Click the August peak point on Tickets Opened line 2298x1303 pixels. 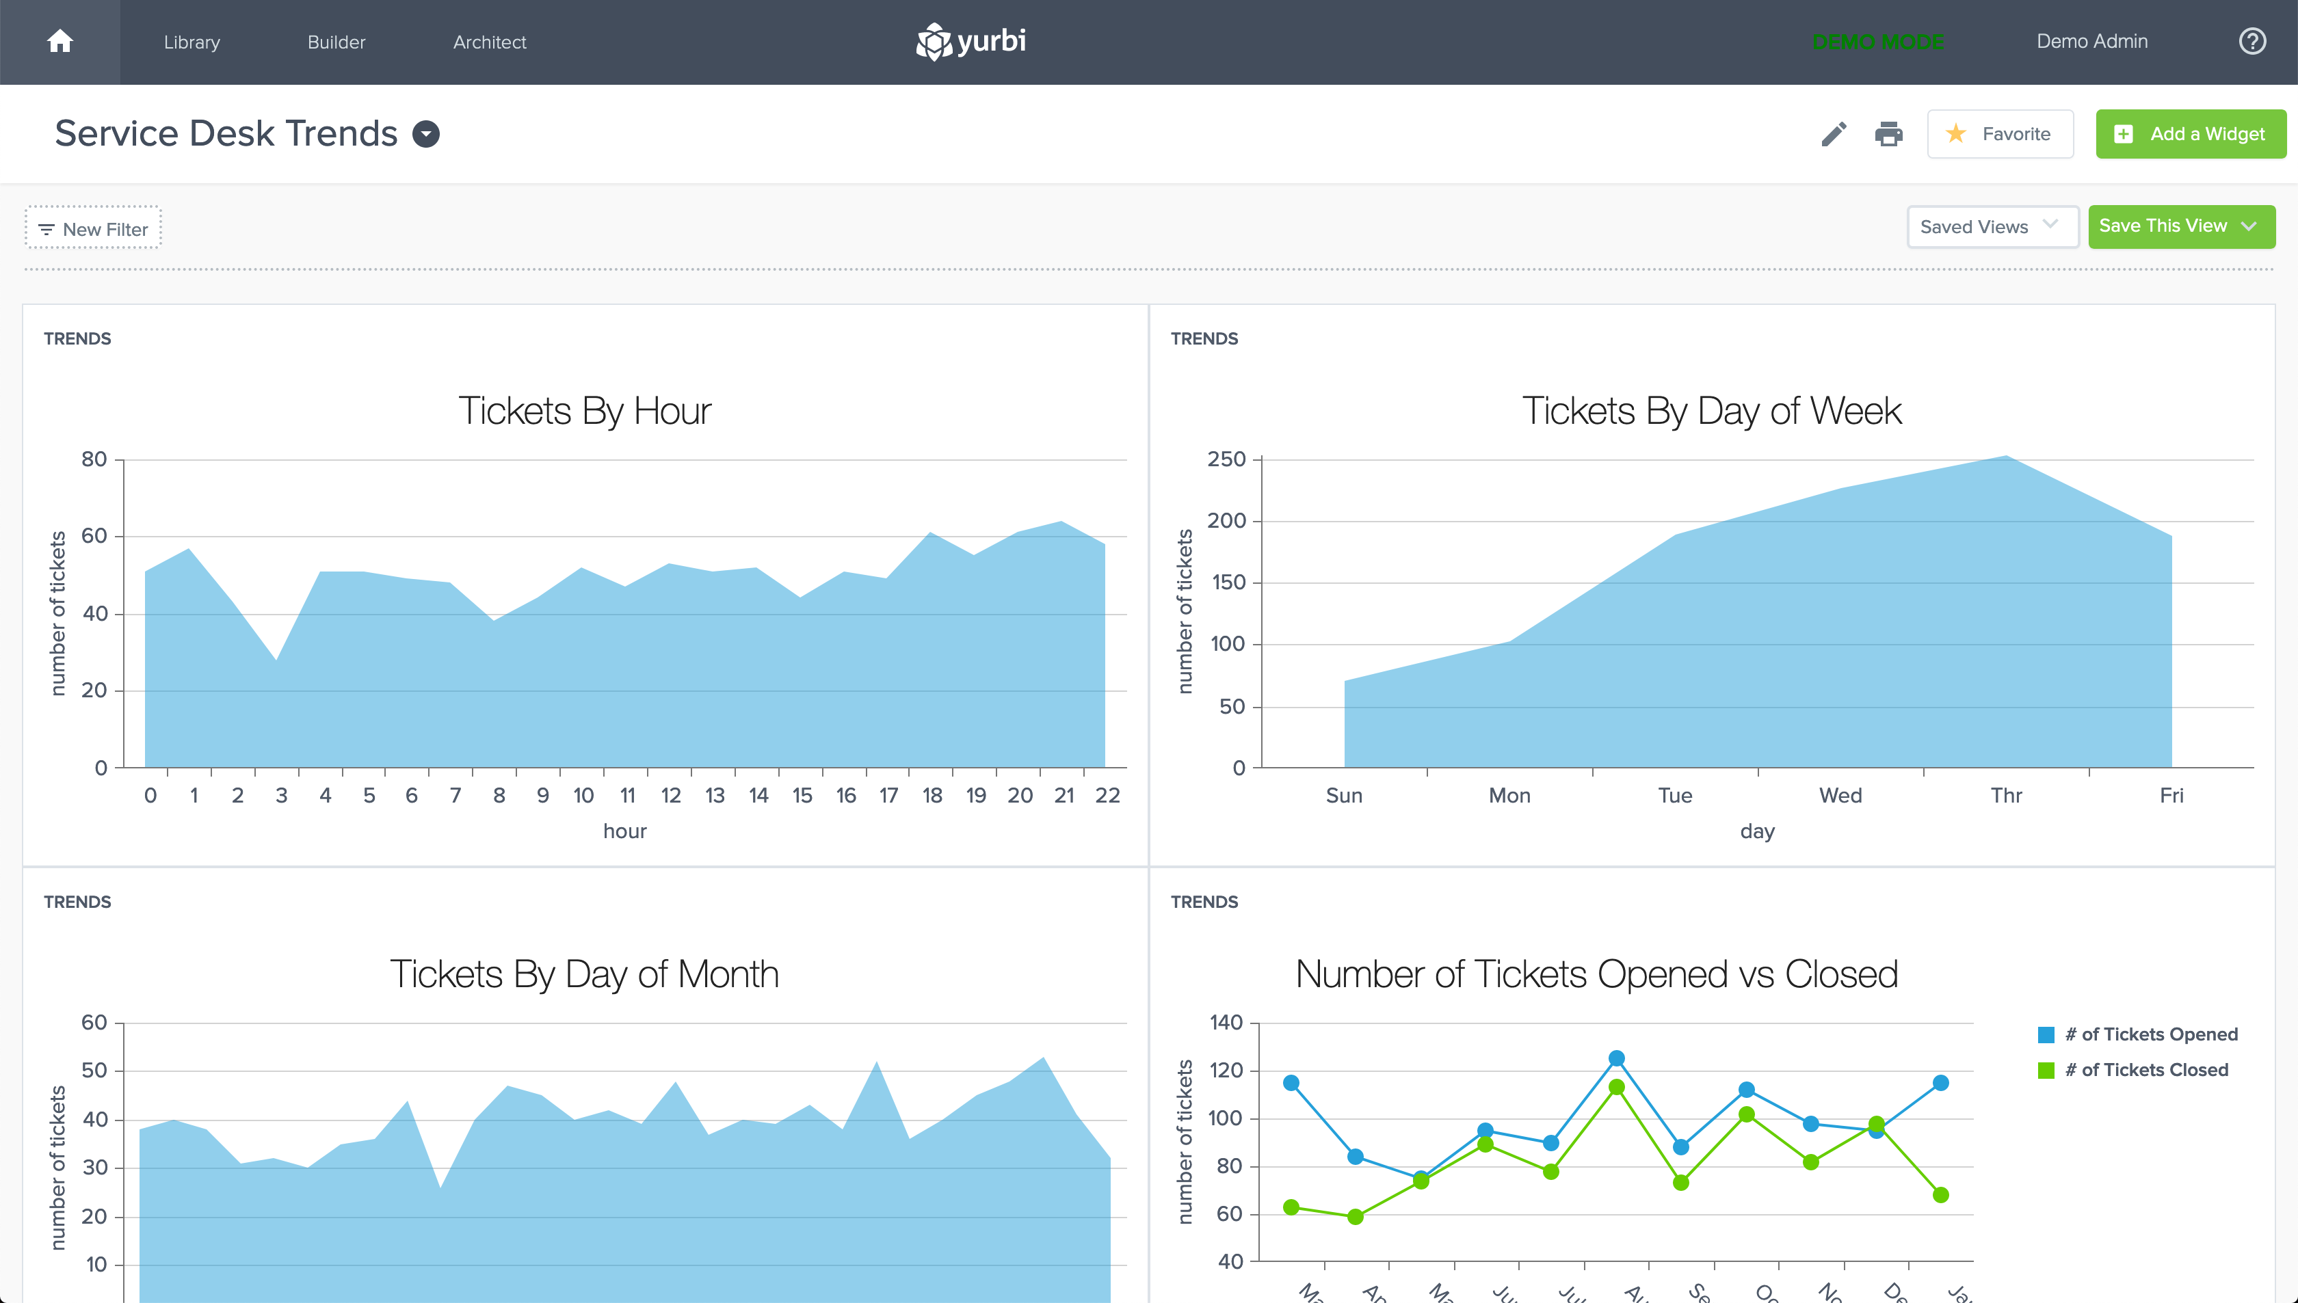[1616, 1059]
